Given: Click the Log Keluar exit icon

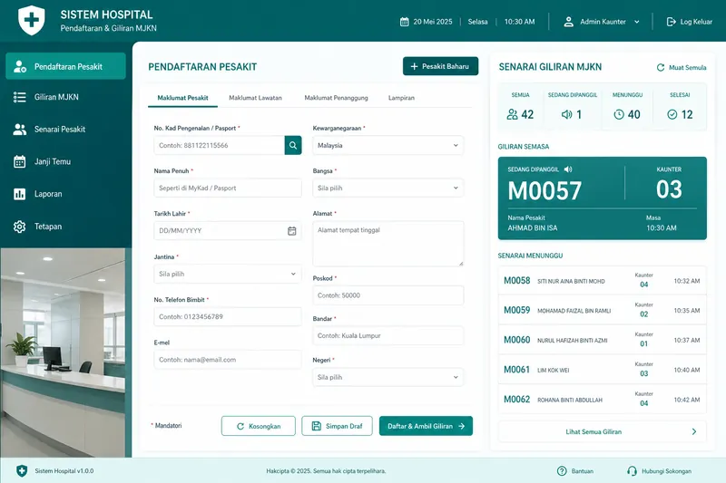Looking at the screenshot, I should pos(671,22).
